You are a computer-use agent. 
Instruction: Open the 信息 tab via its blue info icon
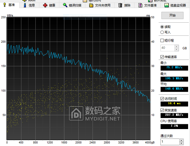[x=25, y=5]
